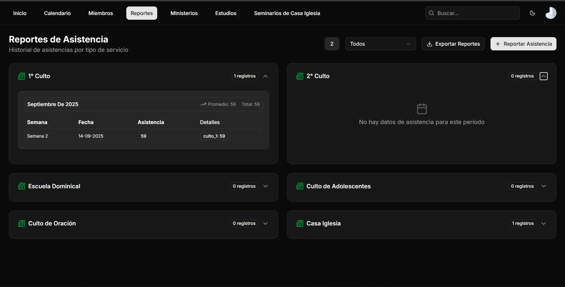Viewport: 565px width, 287px height.
Task: Collapse the 1° Culto section
Action: [x=265, y=76]
